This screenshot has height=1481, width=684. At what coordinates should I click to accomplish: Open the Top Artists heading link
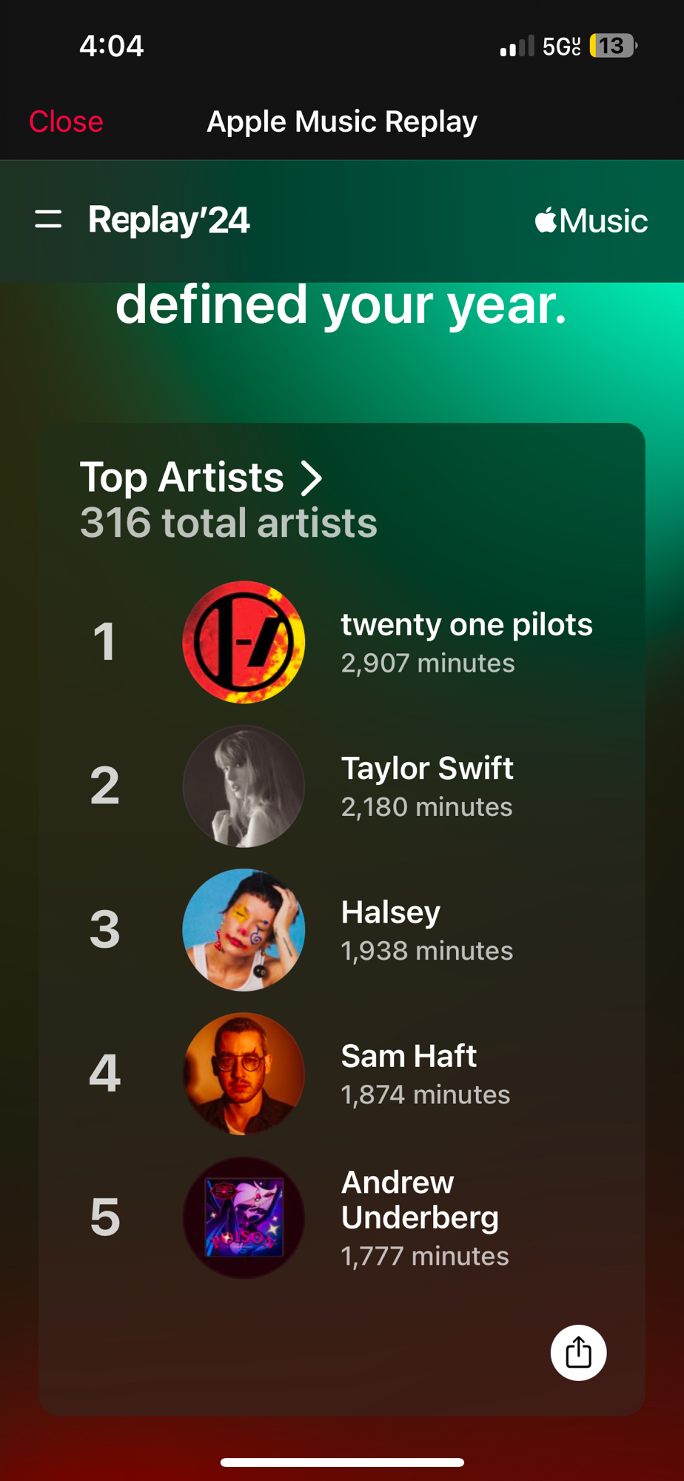182,477
